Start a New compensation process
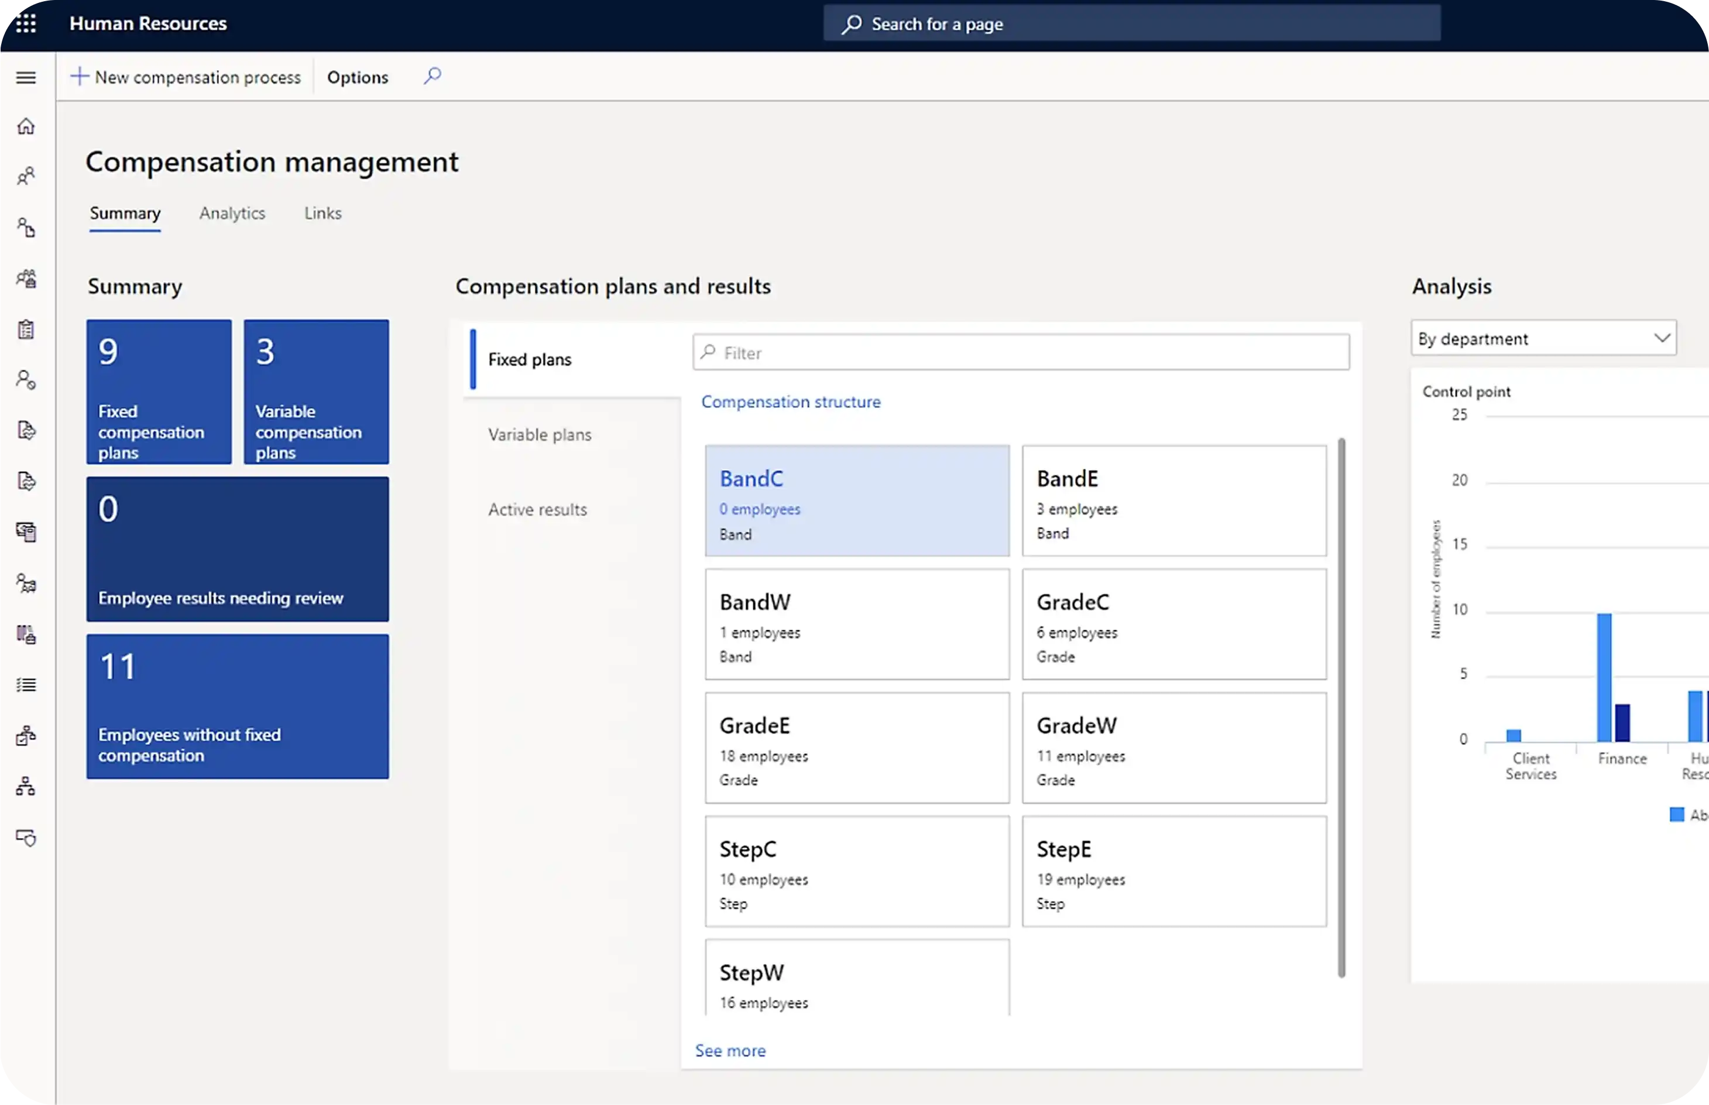The image size is (1709, 1105). [x=187, y=77]
